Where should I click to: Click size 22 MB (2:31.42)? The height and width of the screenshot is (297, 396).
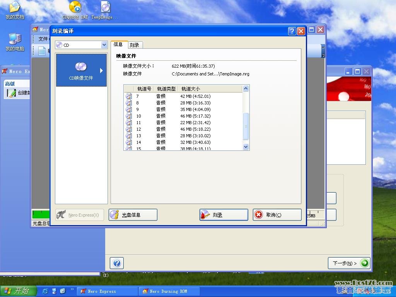pos(195,123)
